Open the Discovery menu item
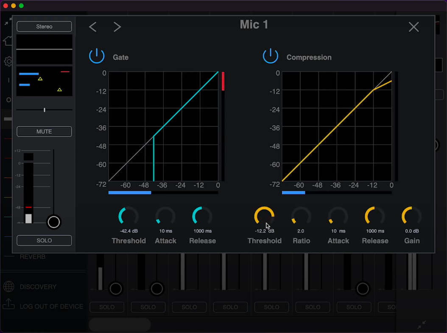 38,287
